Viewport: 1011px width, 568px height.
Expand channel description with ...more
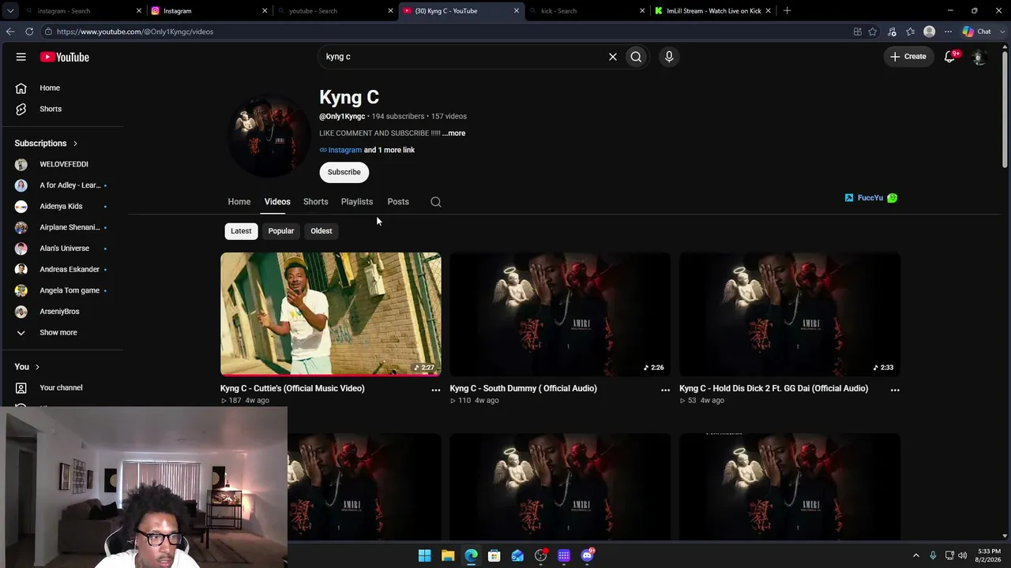[454, 133]
